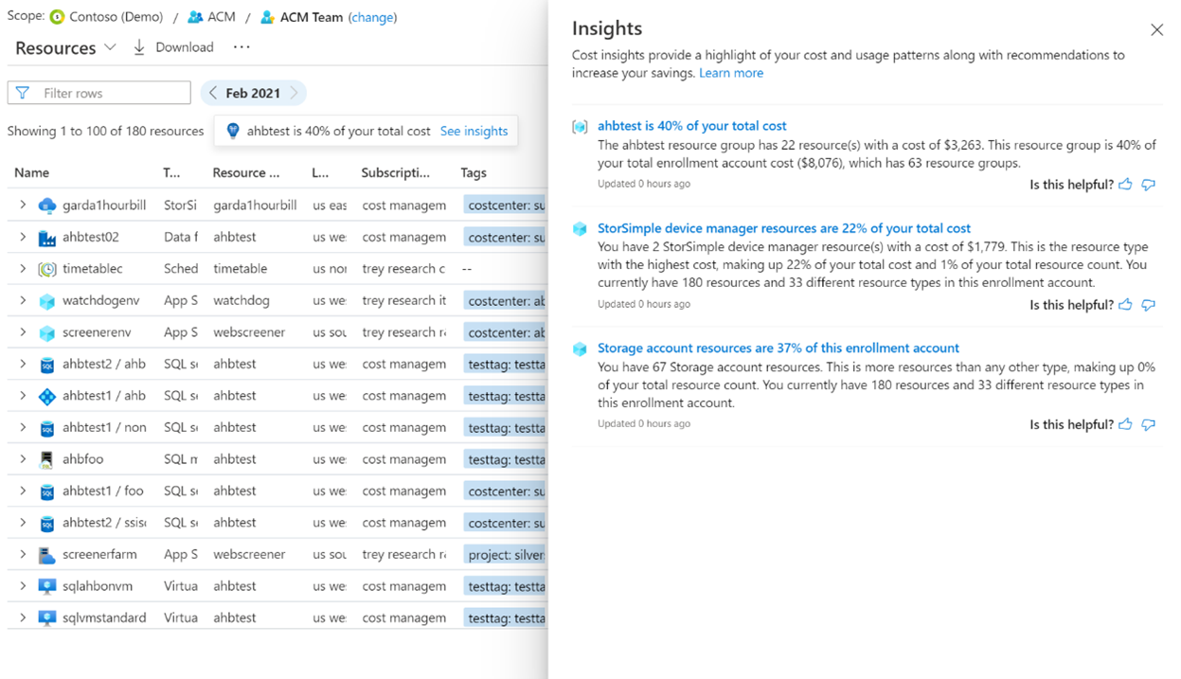The image size is (1181, 679).
Task: Thumbs up the ahbtest 40% insight
Action: point(1125,185)
